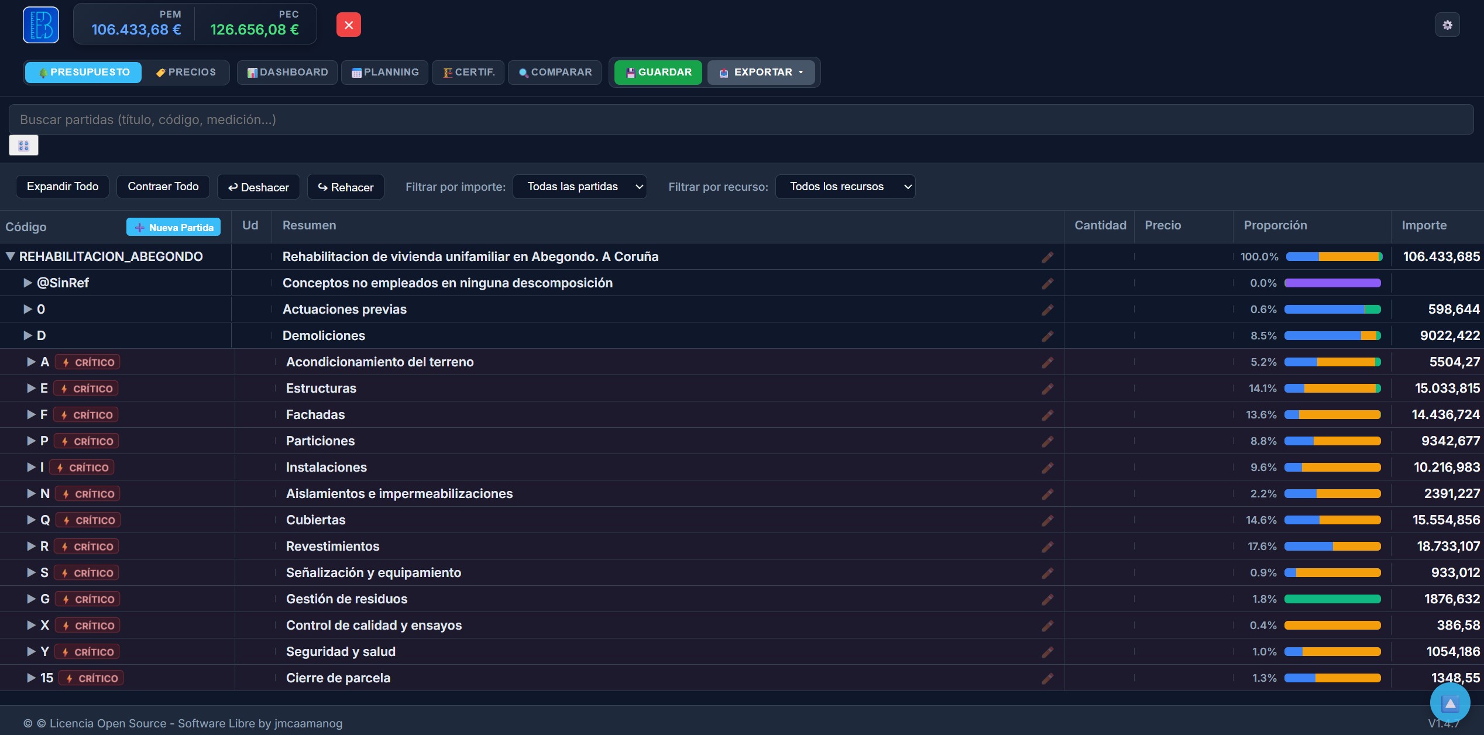Click the grid view icon below search
The image size is (1484, 735).
pyautogui.click(x=23, y=145)
